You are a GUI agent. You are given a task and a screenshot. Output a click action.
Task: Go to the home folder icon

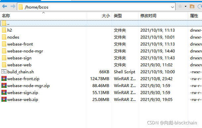click(192, 6)
